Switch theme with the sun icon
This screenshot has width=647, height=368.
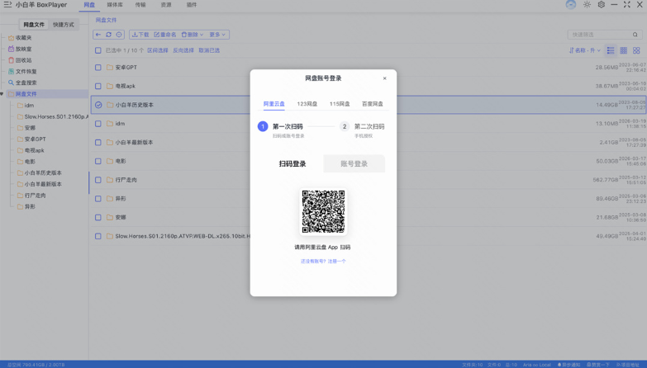[x=587, y=4]
